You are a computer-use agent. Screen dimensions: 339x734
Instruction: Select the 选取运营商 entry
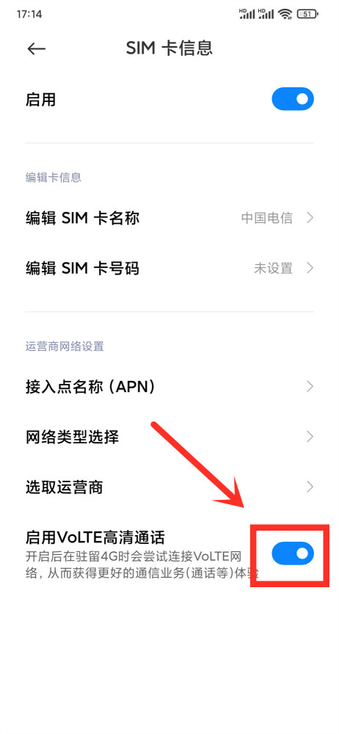pos(169,487)
